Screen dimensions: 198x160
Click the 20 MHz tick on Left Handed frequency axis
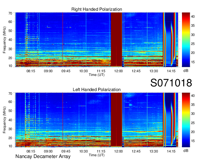click(x=10, y=138)
